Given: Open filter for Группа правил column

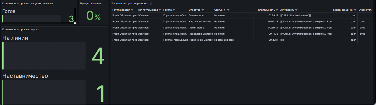Looking at the screenshot, I should pos(132,10).
